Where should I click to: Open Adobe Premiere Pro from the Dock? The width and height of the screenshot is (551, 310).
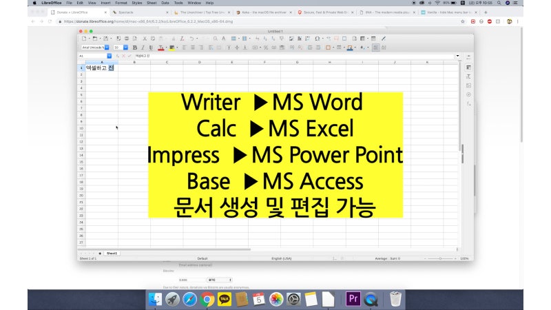tap(353, 299)
